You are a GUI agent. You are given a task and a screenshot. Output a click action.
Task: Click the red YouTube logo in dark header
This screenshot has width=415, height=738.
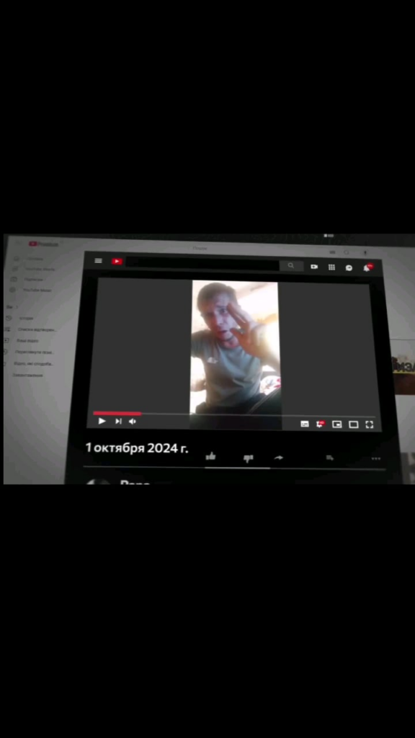(x=117, y=261)
